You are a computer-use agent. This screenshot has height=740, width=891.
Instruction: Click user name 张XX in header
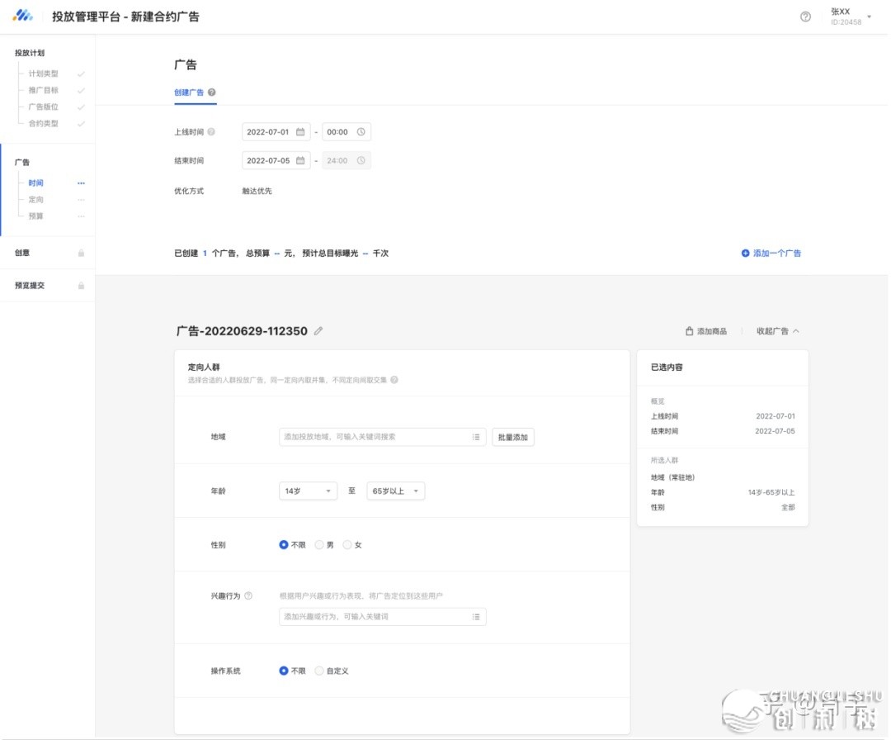coord(841,12)
